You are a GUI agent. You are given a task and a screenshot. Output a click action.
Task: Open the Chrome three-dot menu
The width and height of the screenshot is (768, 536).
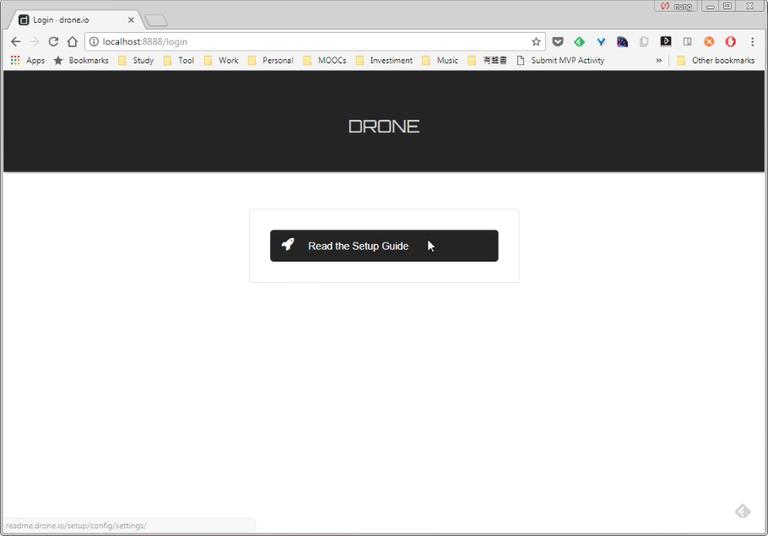point(753,41)
